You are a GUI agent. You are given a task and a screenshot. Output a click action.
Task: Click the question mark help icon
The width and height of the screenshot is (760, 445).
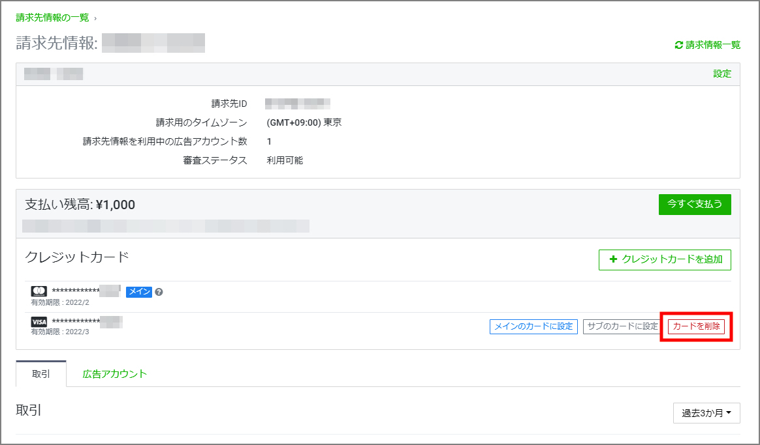pyautogui.click(x=159, y=292)
